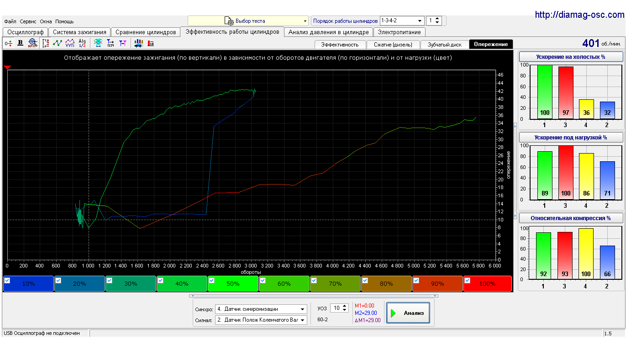Screen dimensions: 631x339
Task: Switch to the Система зажигания tab
Action: click(x=79, y=32)
